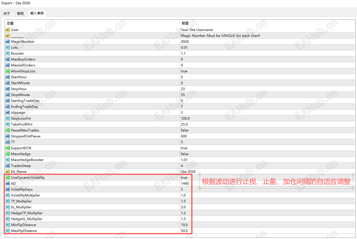Click the StoppedOutPause integer icon
The width and height of the screenshot is (357, 239).
pyautogui.click(x=8, y=136)
